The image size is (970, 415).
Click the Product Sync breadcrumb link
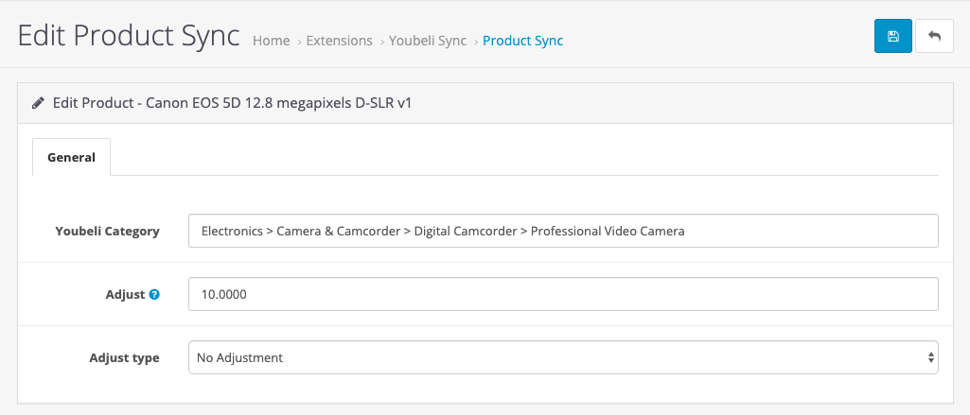(x=522, y=41)
